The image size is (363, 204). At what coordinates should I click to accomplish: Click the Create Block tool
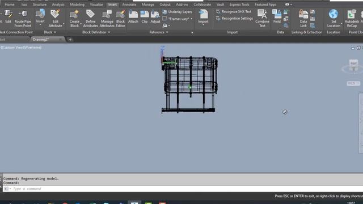[74, 19]
